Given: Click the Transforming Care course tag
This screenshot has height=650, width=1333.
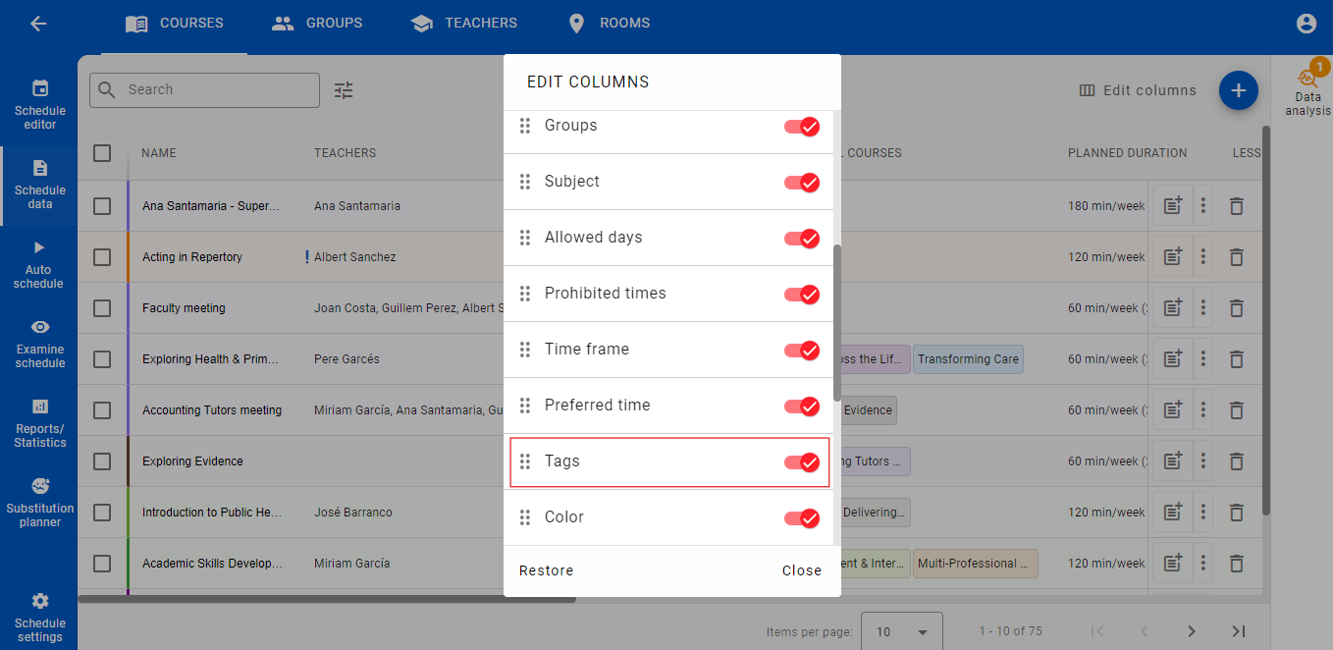Looking at the screenshot, I should (x=969, y=359).
